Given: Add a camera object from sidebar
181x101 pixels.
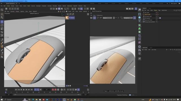Looking at the screenshot, I should tap(139, 50).
